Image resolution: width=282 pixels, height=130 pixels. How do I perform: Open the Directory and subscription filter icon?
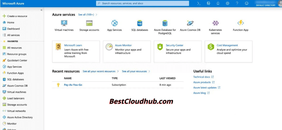[208, 3]
